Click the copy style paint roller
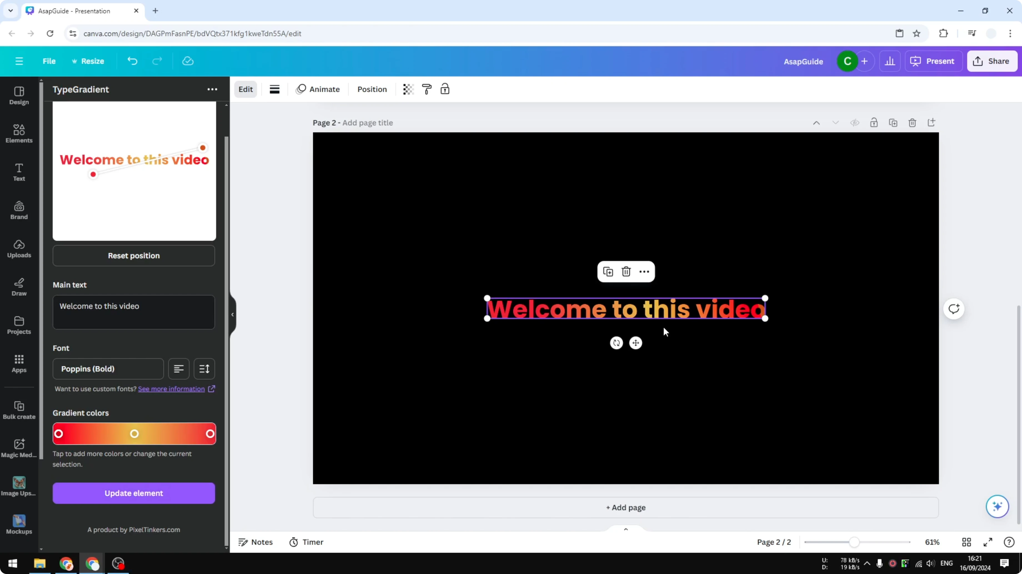Viewport: 1022px width, 574px height. click(x=427, y=89)
